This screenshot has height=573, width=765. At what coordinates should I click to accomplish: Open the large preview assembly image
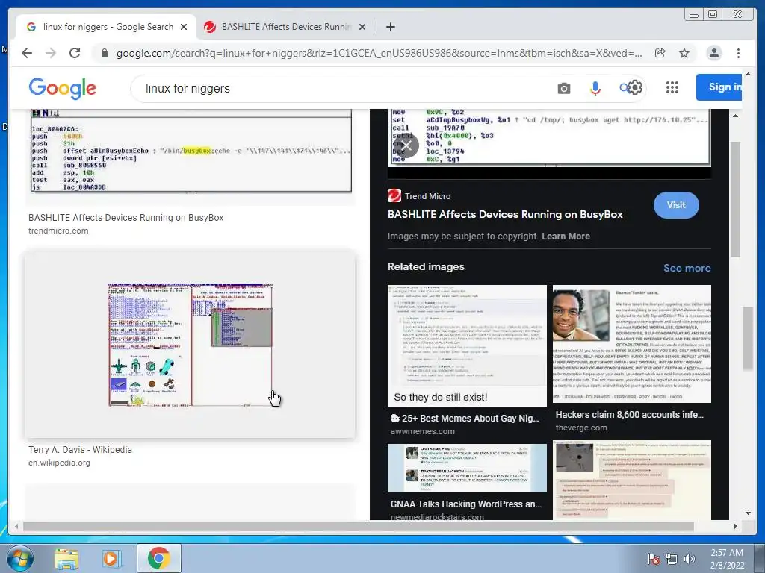[x=549, y=137]
